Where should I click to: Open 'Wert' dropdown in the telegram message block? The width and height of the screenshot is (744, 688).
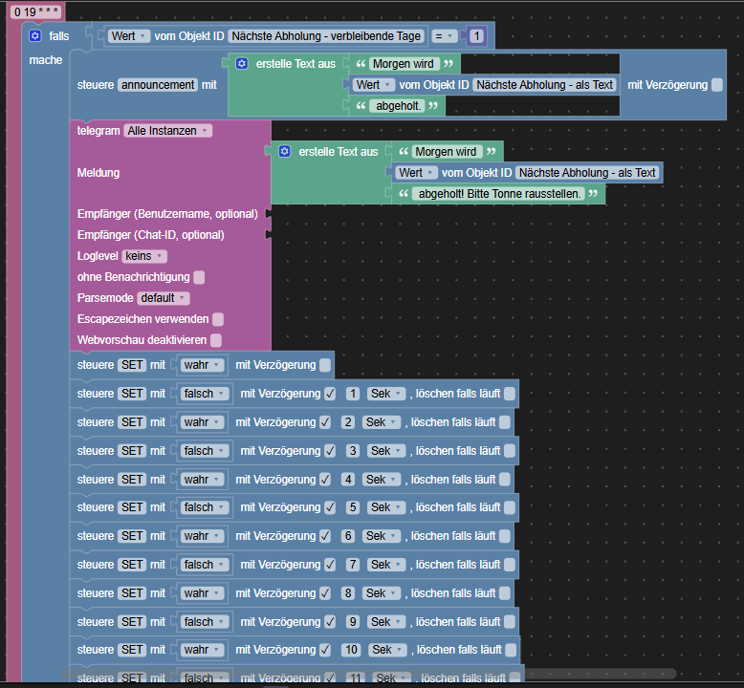tap(416, 173)
